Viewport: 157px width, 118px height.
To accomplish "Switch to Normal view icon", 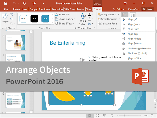I will (90, 116).
